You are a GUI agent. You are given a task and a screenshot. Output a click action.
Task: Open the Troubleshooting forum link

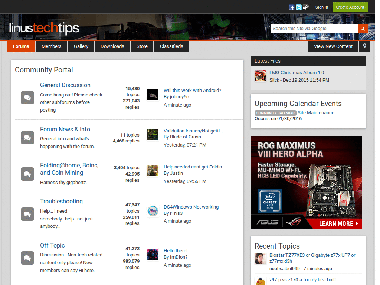point(61,202)
